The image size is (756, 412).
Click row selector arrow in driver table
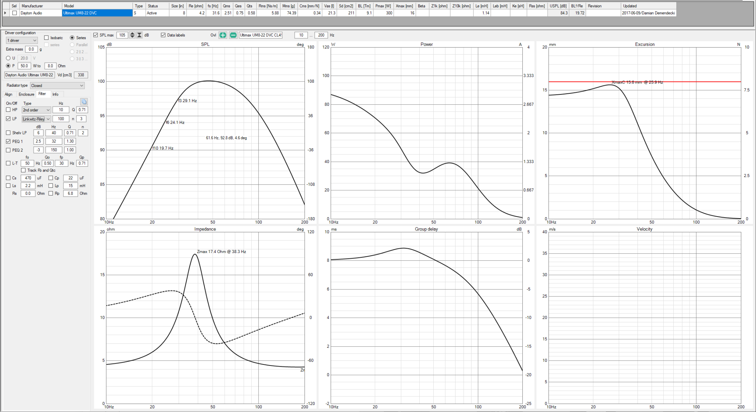[x=5, y=13]
